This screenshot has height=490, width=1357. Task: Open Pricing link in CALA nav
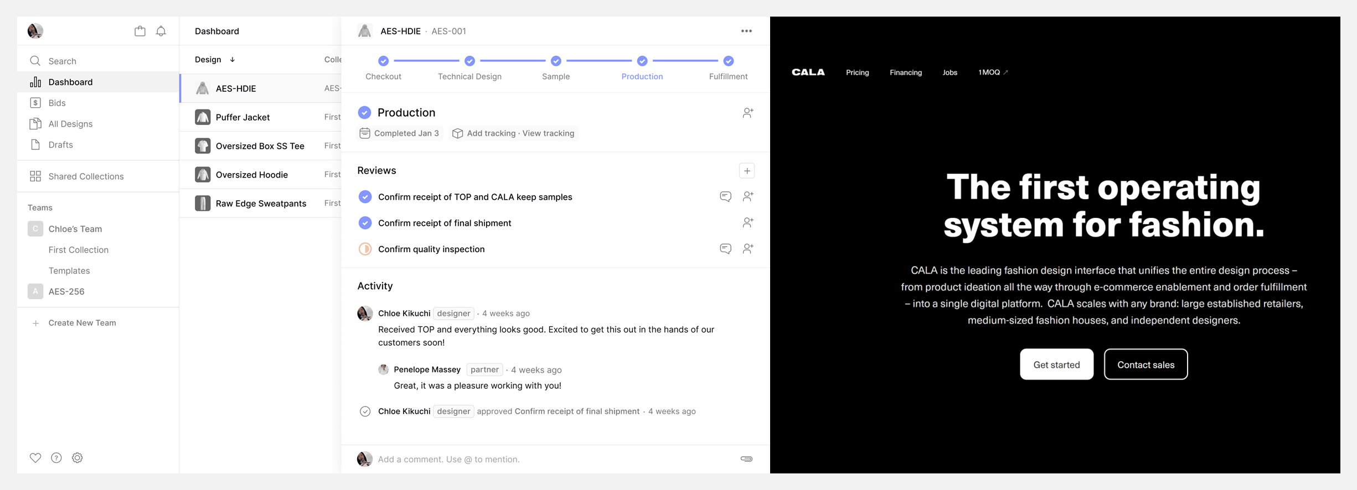858,72
